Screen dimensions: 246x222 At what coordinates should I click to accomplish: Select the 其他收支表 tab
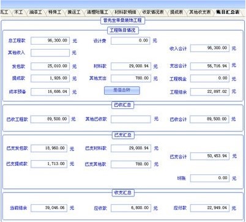point(200,12)
